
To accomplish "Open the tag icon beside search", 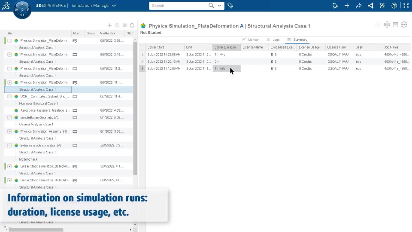I will pos(230,6).
